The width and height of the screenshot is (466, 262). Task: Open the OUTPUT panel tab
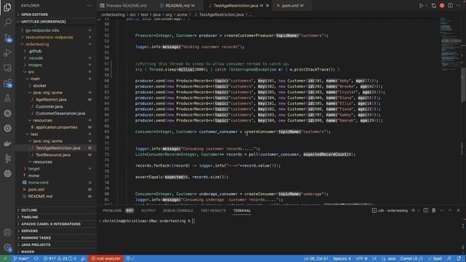tap(149, 210)
